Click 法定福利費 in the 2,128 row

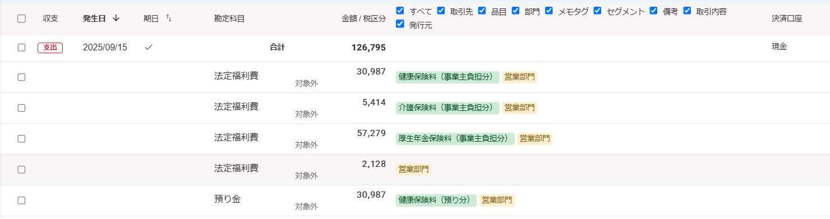tap(236, 168)
